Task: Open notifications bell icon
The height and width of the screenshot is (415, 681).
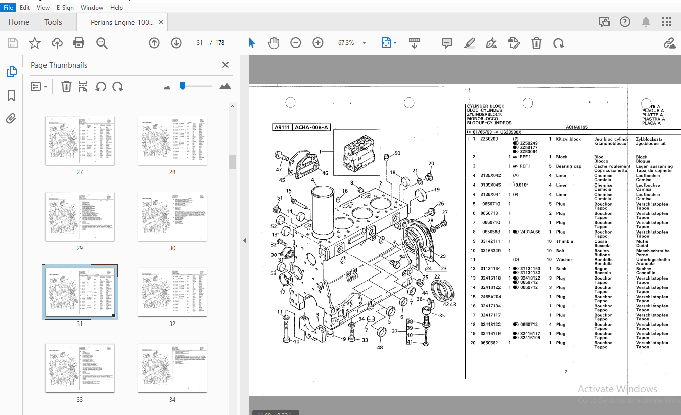Action: (x=646, y=22)
